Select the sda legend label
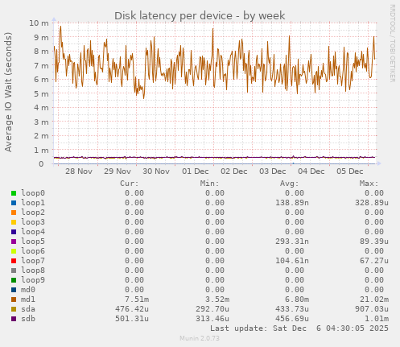 click(28, 309)
